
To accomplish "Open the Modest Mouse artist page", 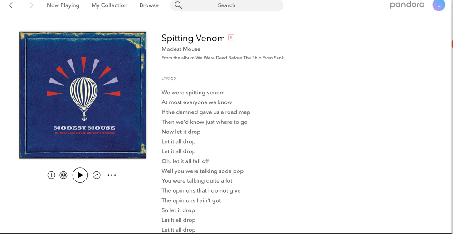I will pos(181,49).
